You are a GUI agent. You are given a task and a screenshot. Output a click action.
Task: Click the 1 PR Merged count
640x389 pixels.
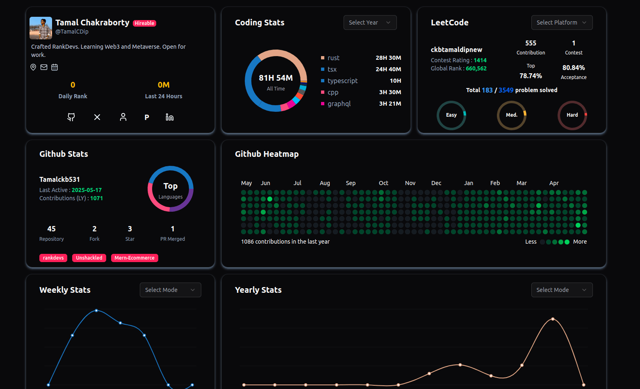pyautogui.click(x=173, y=233)
